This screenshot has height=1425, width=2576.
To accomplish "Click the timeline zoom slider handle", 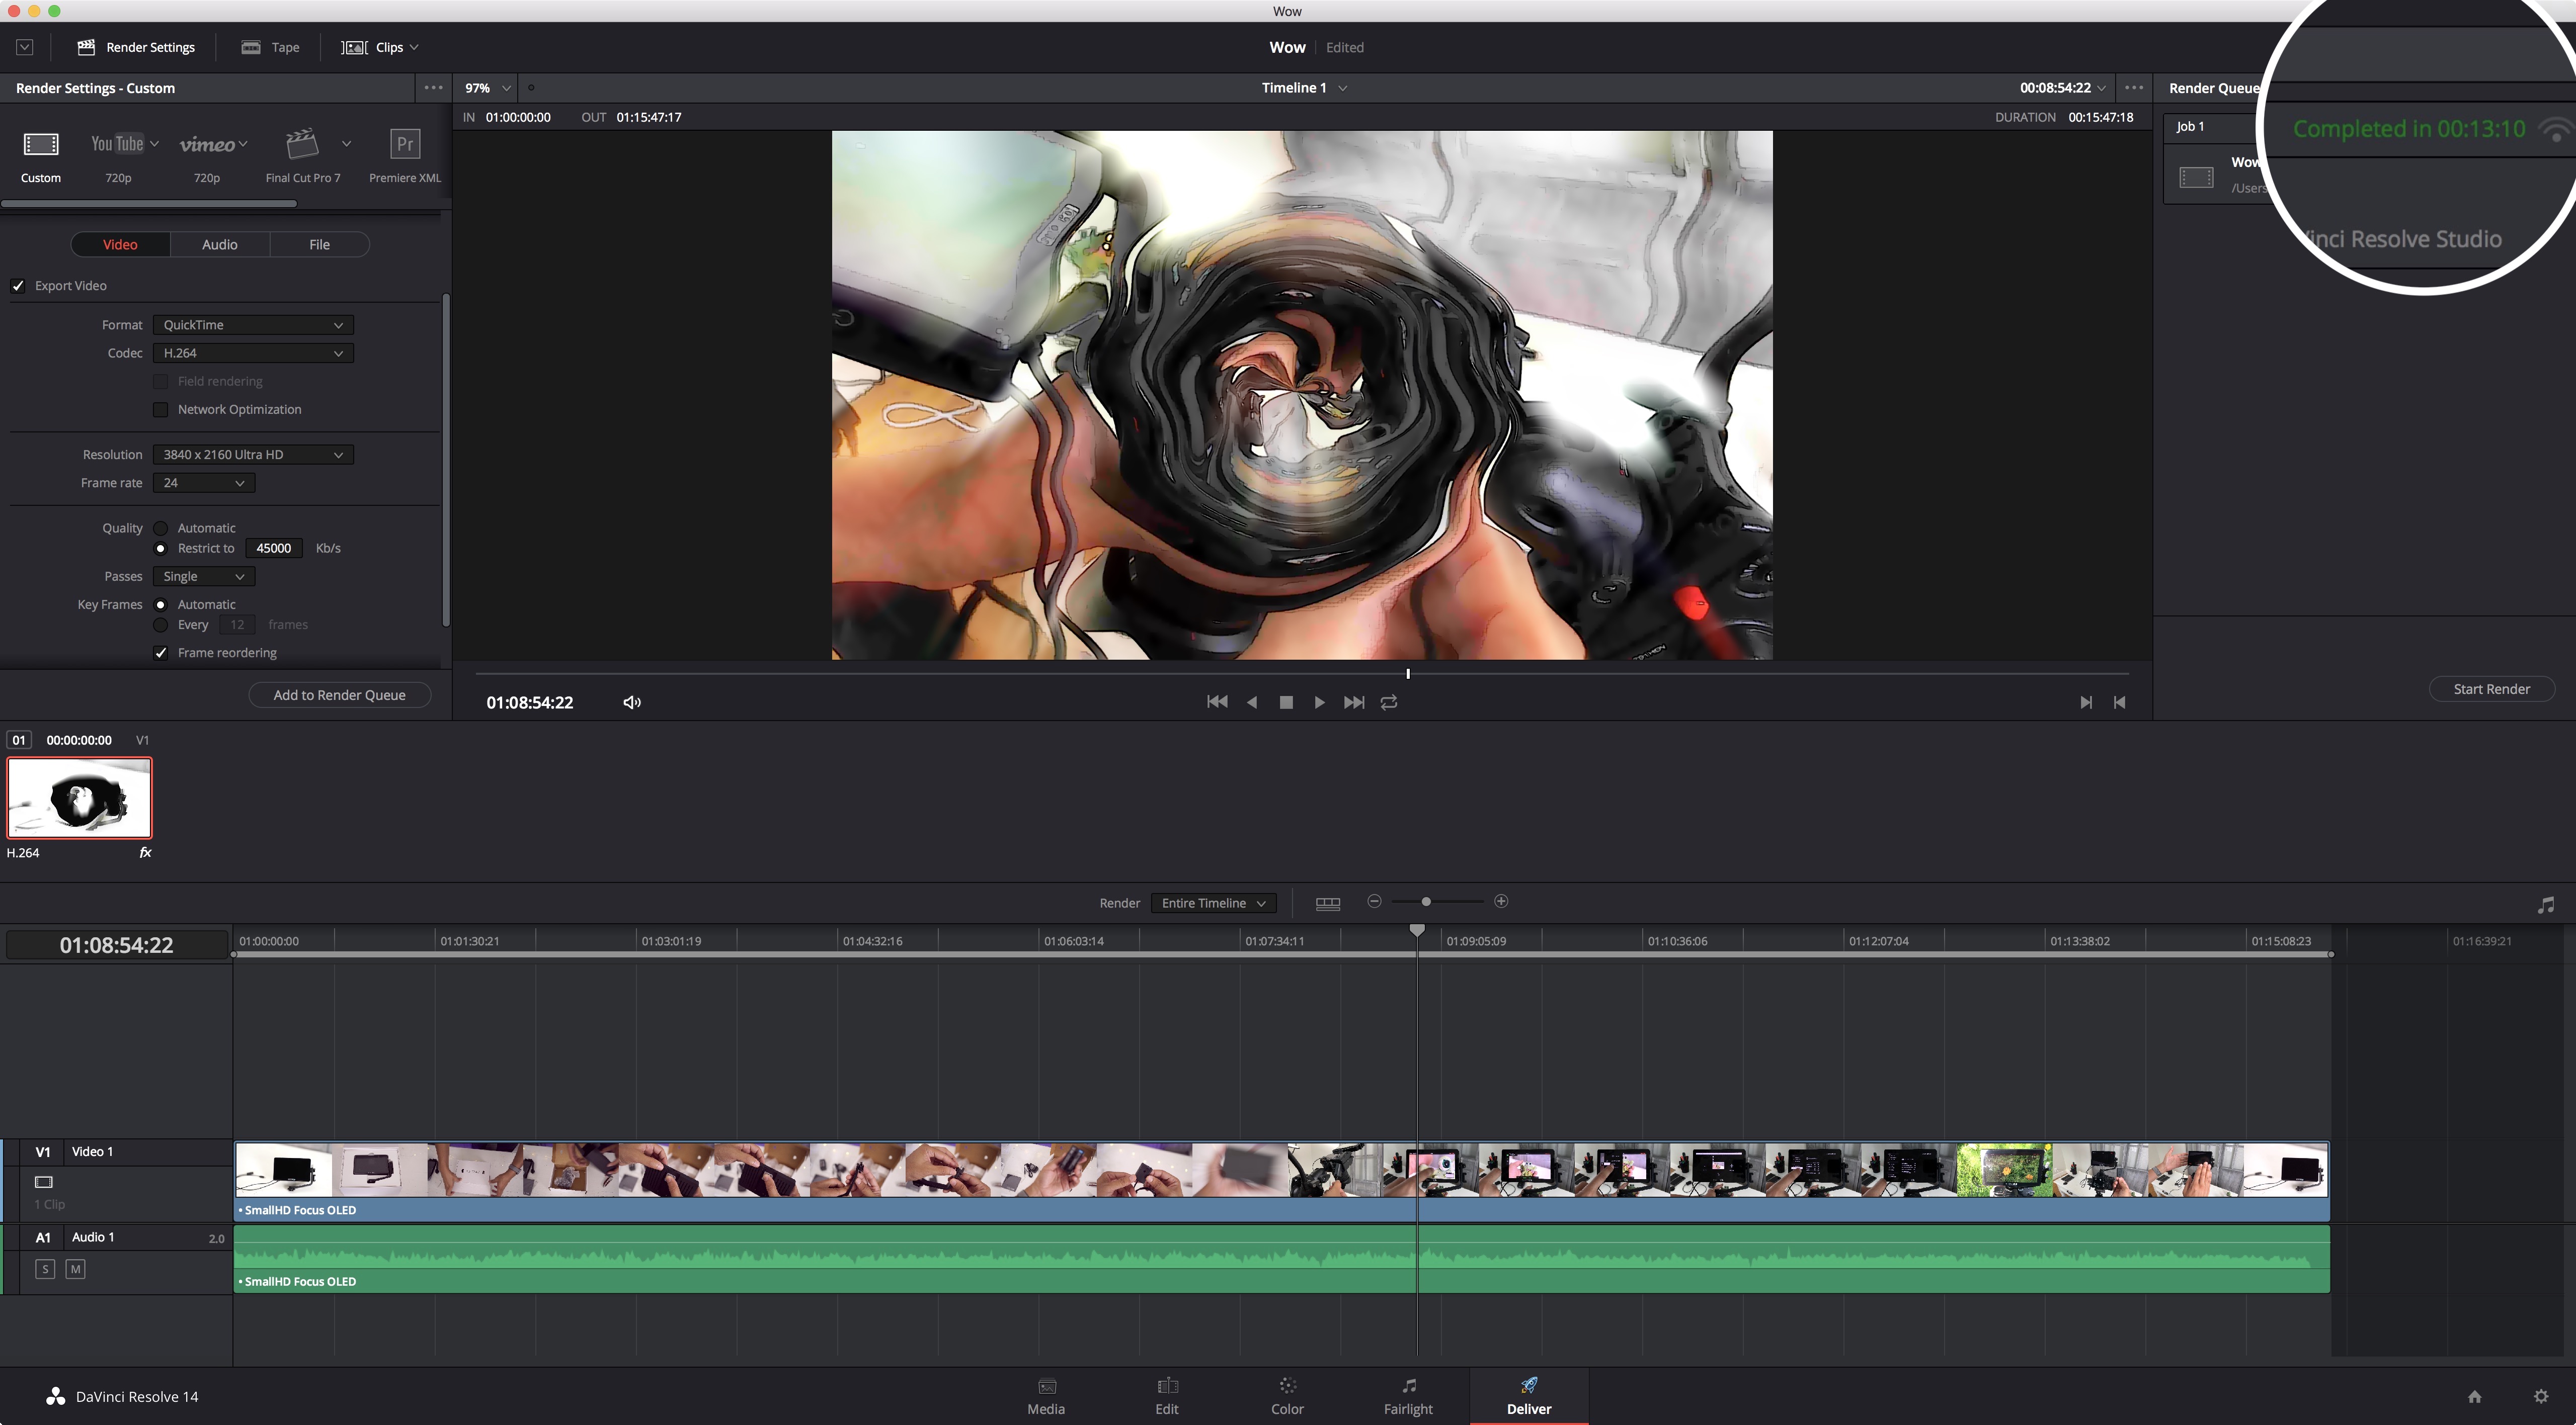I will tap(1426, 902).
